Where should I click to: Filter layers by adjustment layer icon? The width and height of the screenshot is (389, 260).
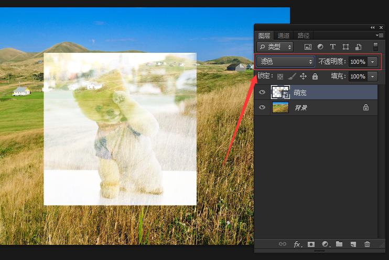click(x=320, y=47)
